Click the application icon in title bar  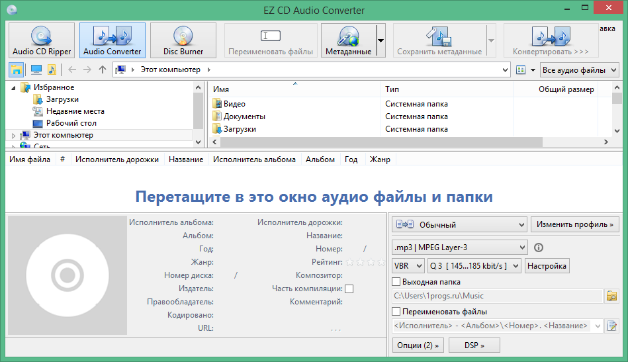12,10
